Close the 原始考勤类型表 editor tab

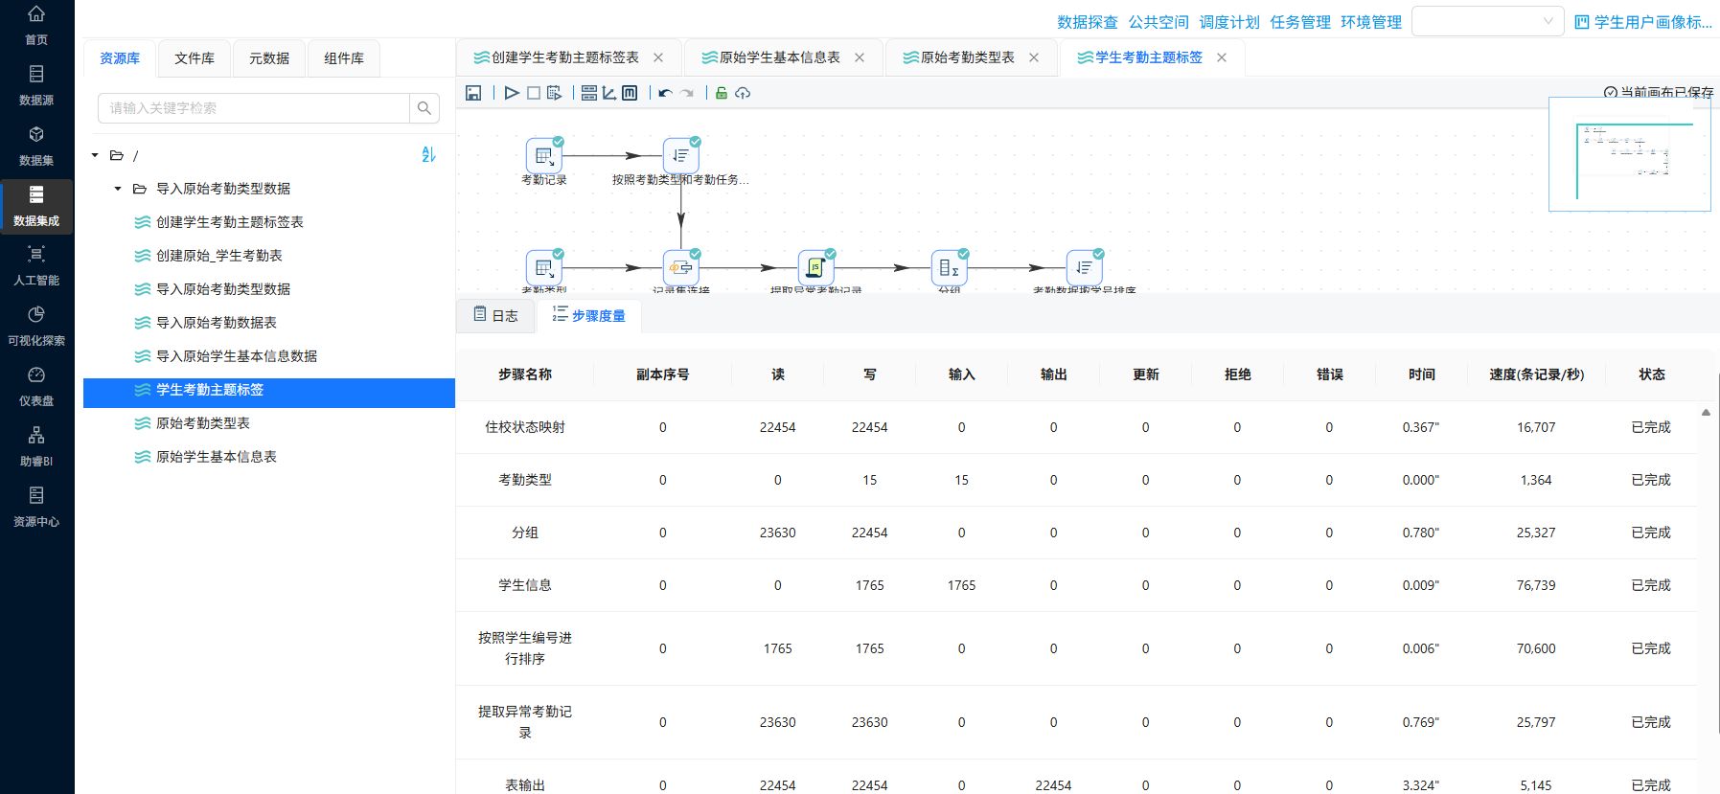click(x=1034, y=57)
